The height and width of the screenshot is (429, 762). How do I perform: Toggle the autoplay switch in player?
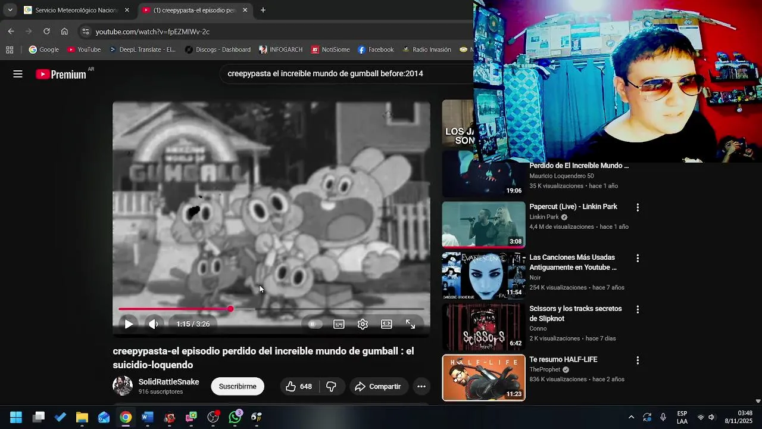point(315,324)
